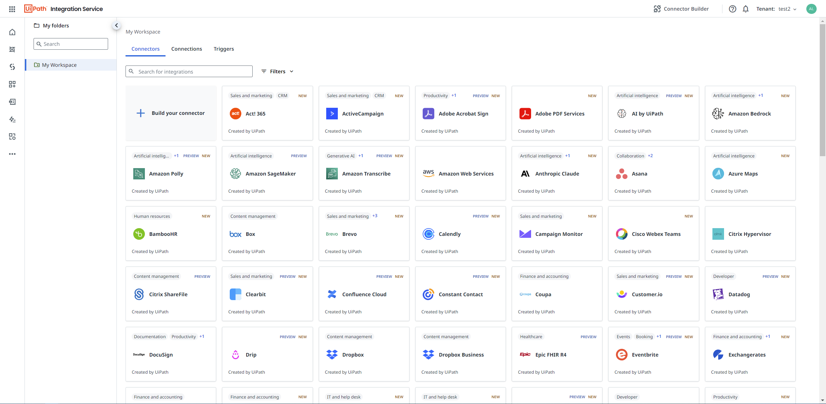Switch to the Triggers tab
Screen dimensions: 826x404
[x=224, y=49]
